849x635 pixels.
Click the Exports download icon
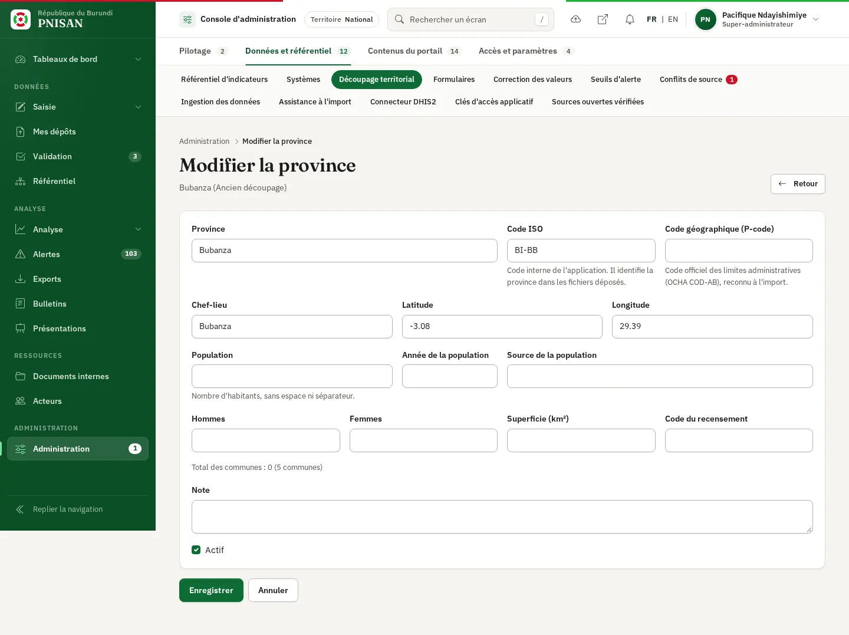[x=21, y=279]
